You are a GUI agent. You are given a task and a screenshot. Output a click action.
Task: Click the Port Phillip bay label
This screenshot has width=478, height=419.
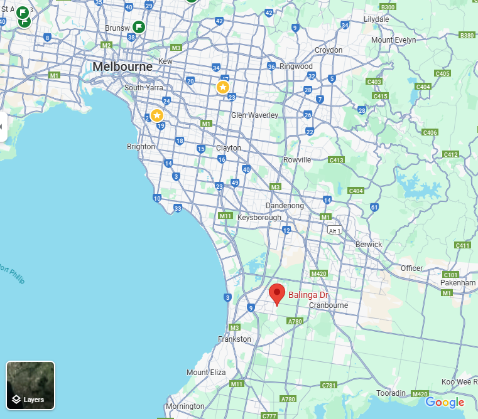coord(12,273)
